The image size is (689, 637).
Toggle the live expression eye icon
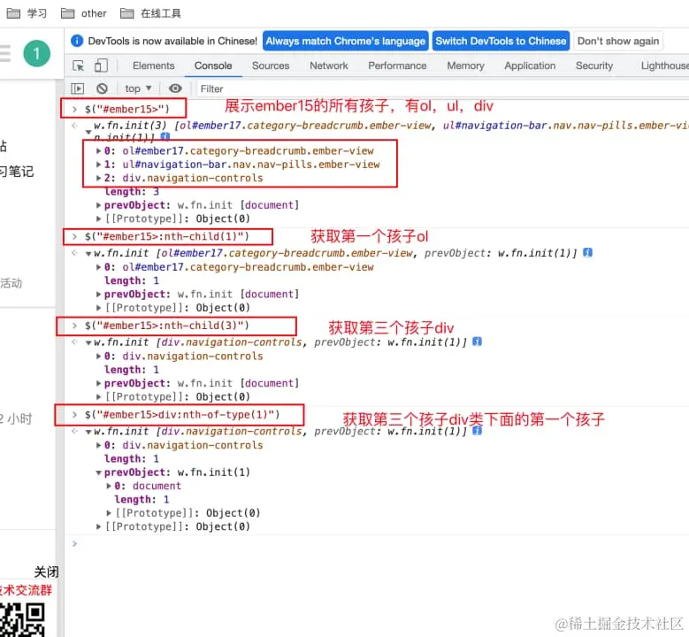175,88
